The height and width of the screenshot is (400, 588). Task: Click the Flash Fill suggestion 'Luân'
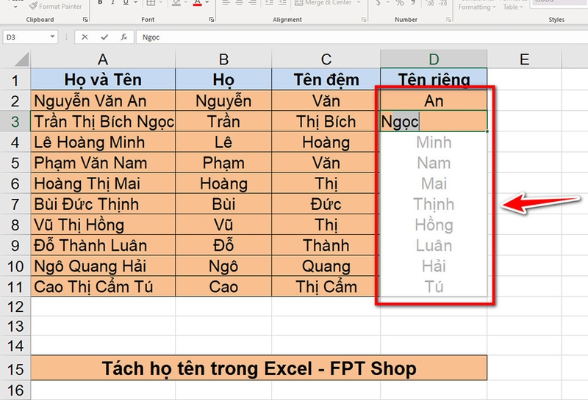click(434, 245)
